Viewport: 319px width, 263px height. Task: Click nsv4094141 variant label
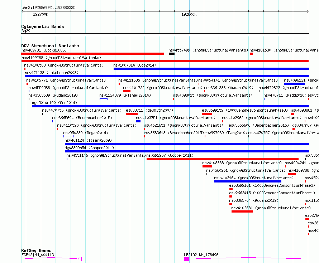pos(238,80)
